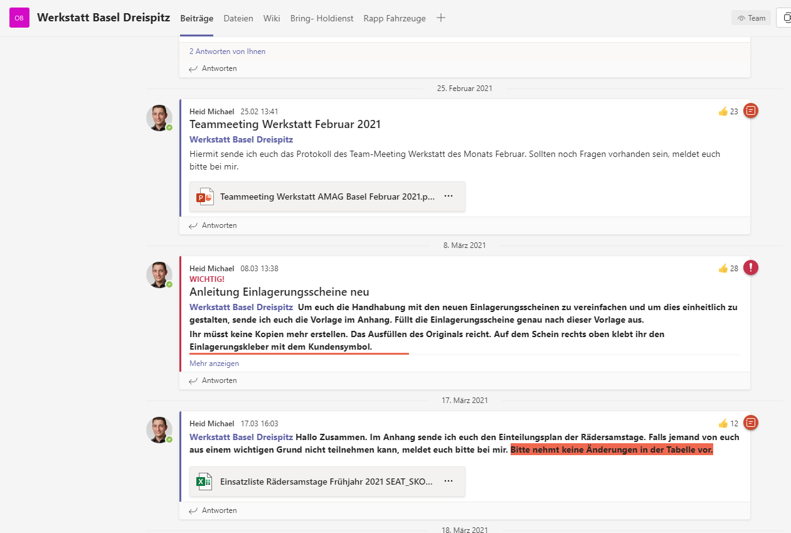The image size is (791, 533).
Task: Click the '25. Februar 2021' date separator
Action: point(465,89)
